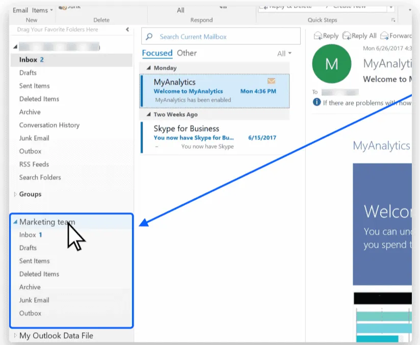Collapse the Monday message group

click(149, 68)
